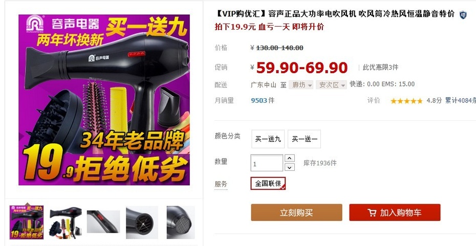Select the dryer rear fan thumbnail
Viewport: 476px width, 246px height.
pos(142,222)
